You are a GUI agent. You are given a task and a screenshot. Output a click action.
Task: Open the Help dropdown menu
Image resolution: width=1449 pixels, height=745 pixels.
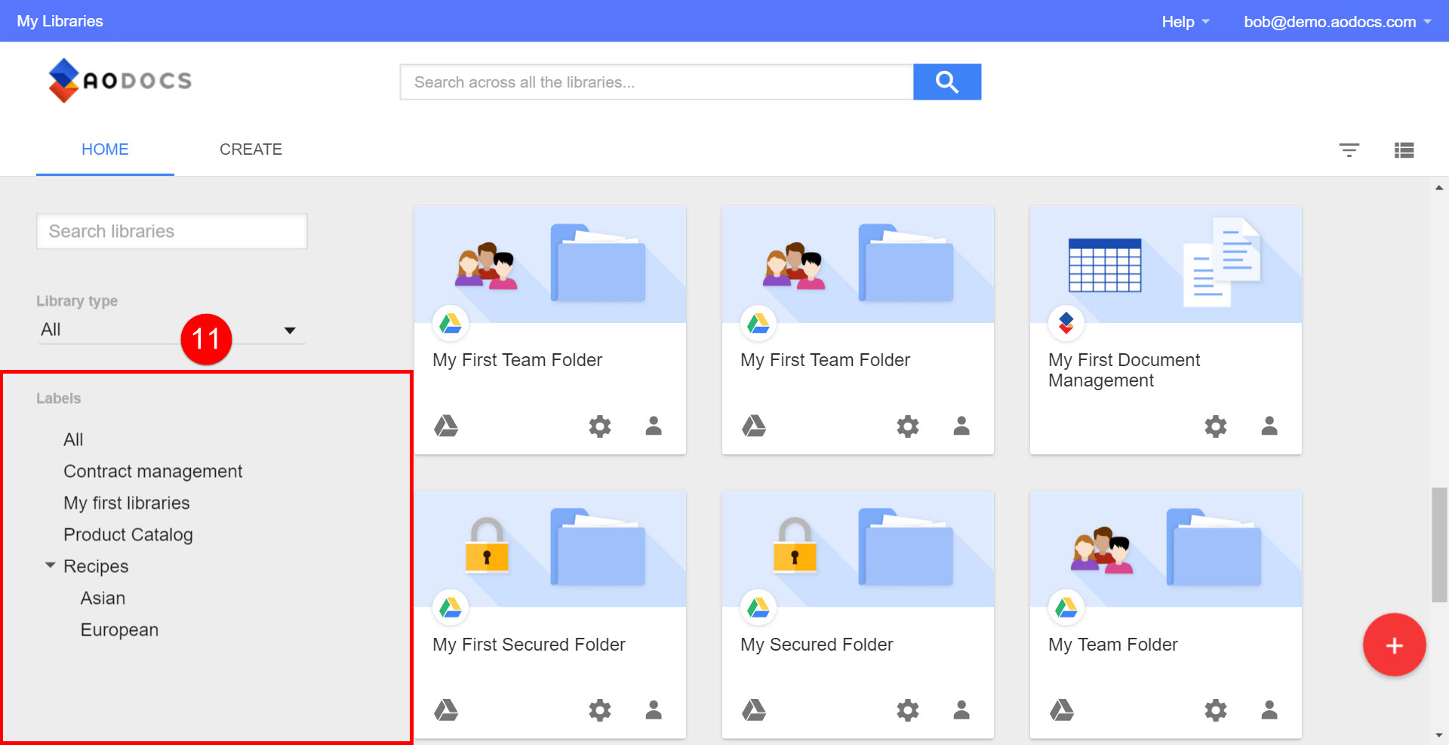[x=1186, y=22]
